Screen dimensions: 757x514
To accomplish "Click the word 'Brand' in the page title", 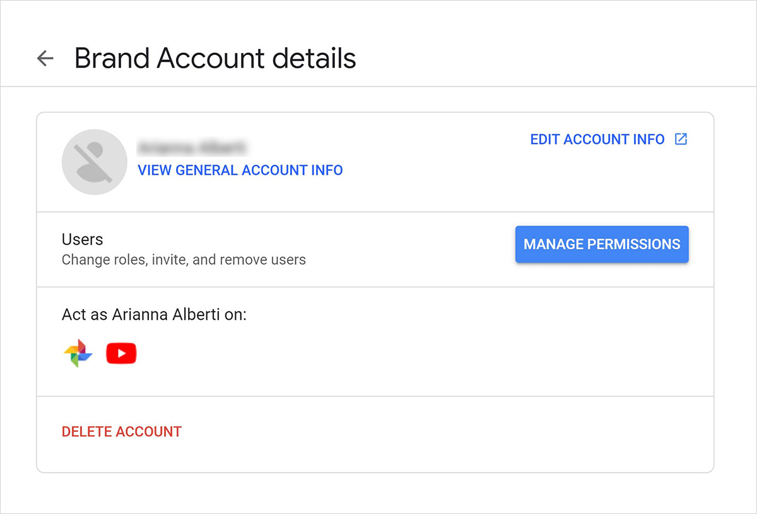I will click(112, 59).
